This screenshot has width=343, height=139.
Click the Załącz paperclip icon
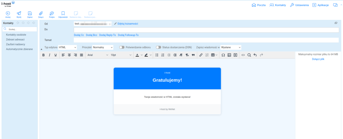pyautogui.click(x=41, y=13)
